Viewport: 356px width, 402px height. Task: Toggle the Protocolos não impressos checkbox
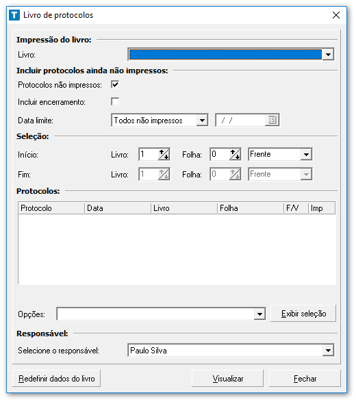(115, 85)
